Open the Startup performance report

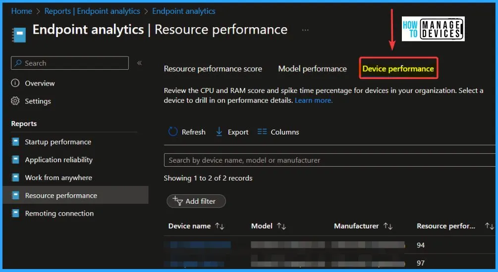click(58, 142)
